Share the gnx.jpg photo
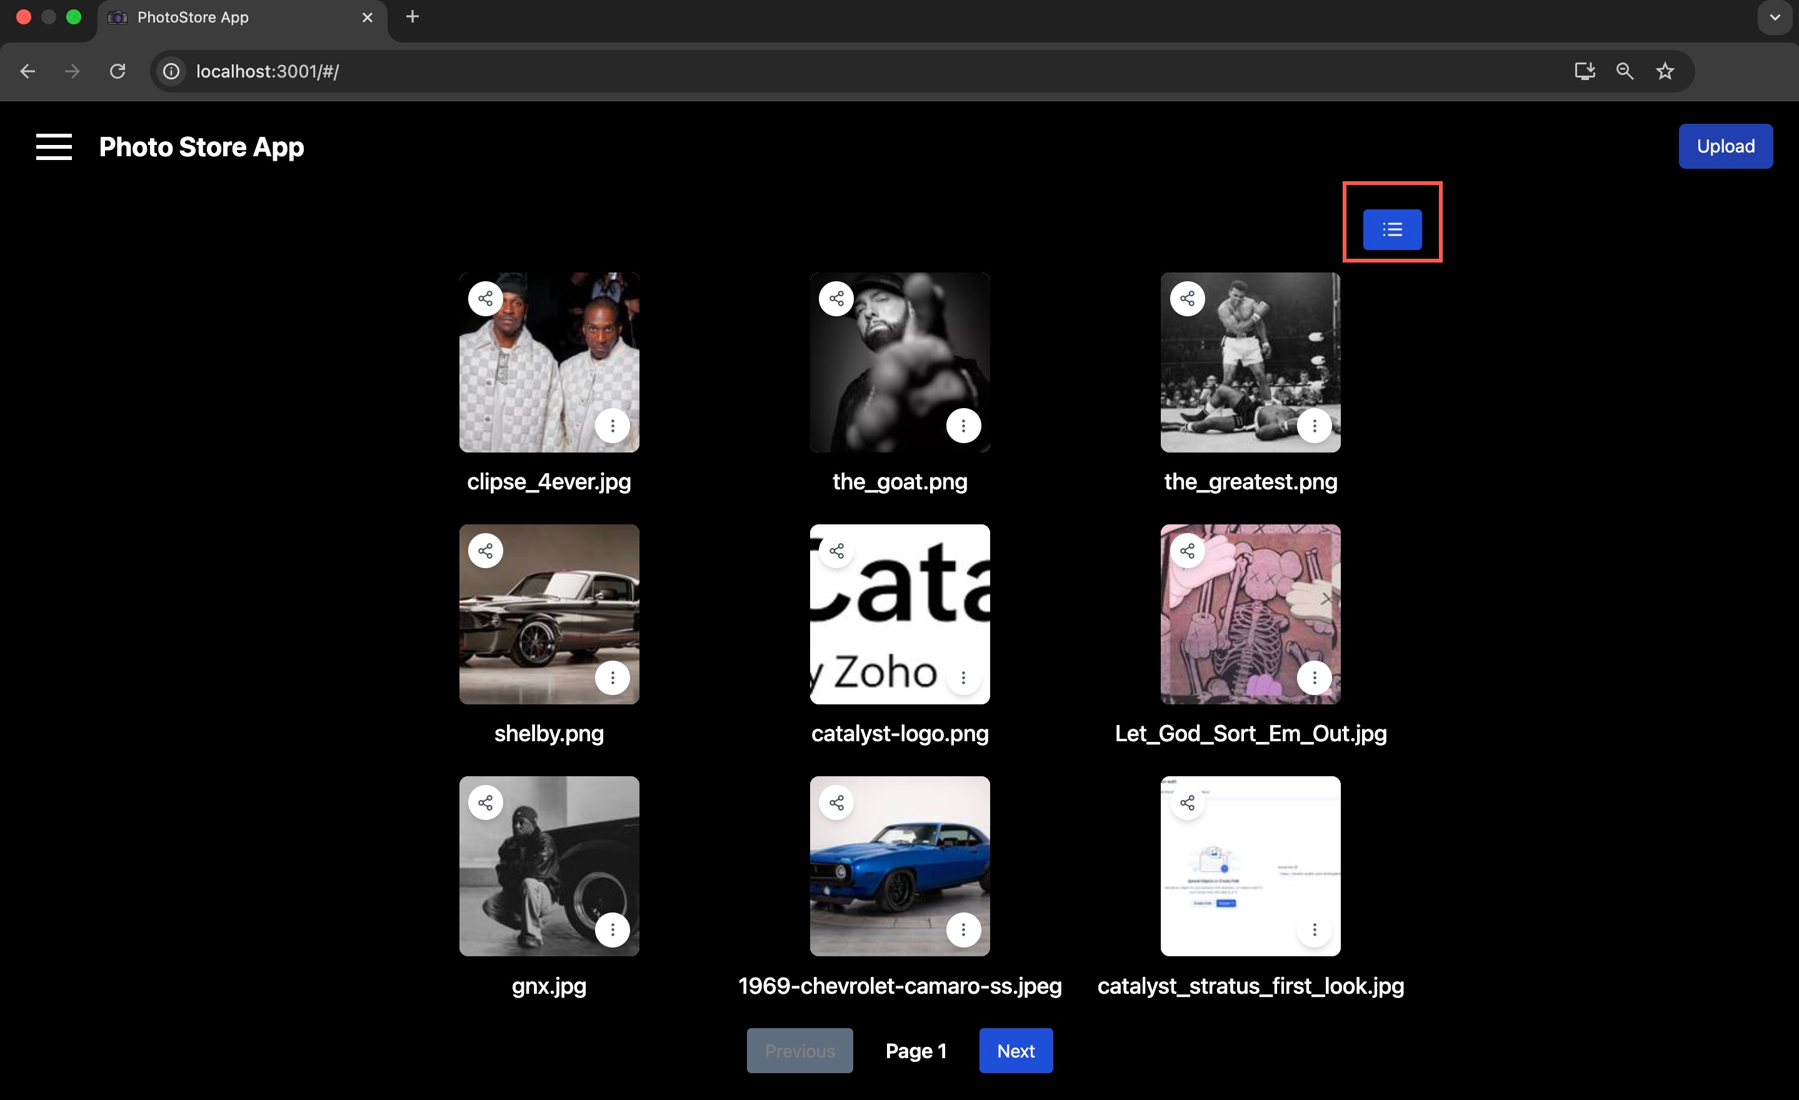 tap(486, 803)
